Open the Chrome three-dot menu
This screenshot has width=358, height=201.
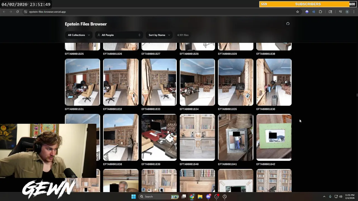(354, 12)
